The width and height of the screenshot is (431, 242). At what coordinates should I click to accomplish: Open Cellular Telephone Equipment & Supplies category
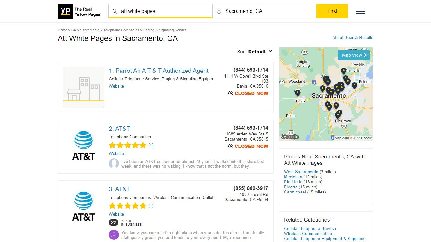[x=324, y=239]
